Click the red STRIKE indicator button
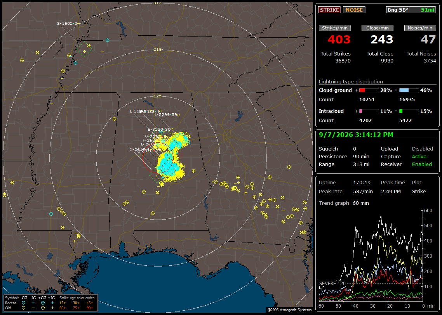Screen dimensions: 442x315 329,10
